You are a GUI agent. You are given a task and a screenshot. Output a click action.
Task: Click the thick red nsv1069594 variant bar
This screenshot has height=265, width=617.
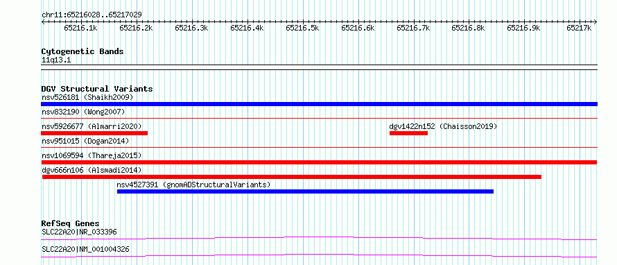click(x=319, y=162)
